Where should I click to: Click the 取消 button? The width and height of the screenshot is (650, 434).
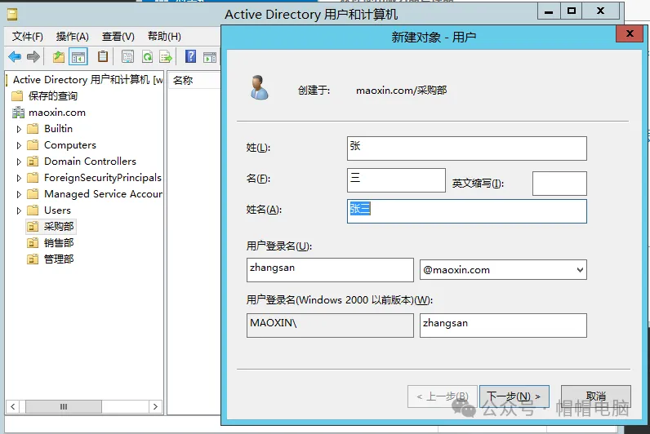(x=595, y=396)
